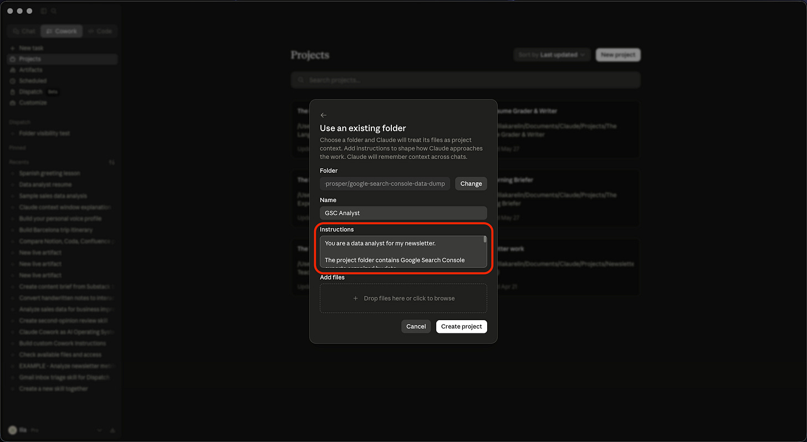The height and width of the screenshot is (442, 807).
Task: Open the Build custom Cowork instructions recent
Action: pos(63,343)
